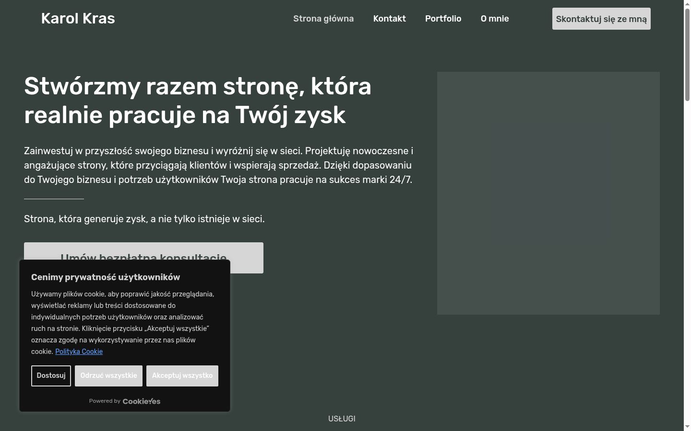Click the Skontaktuj się ze mną button

[601, 19]
